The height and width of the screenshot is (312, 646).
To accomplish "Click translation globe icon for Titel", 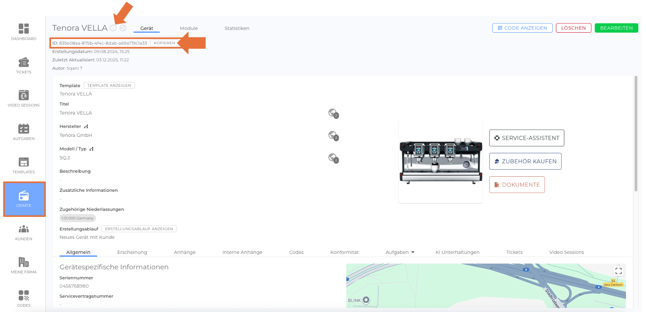I will (333, 113).
